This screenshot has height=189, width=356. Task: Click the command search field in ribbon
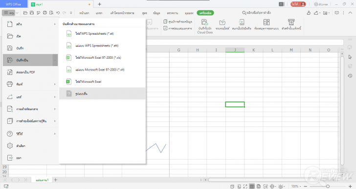[x=257, y=13]
